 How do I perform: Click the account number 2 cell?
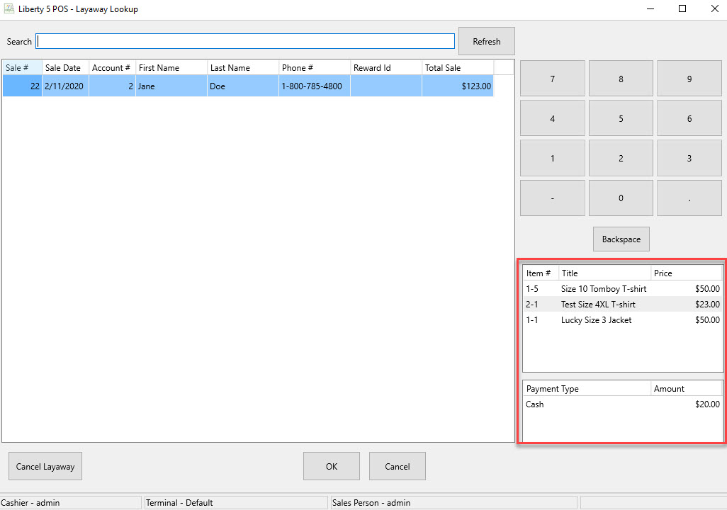click(112, 86)
